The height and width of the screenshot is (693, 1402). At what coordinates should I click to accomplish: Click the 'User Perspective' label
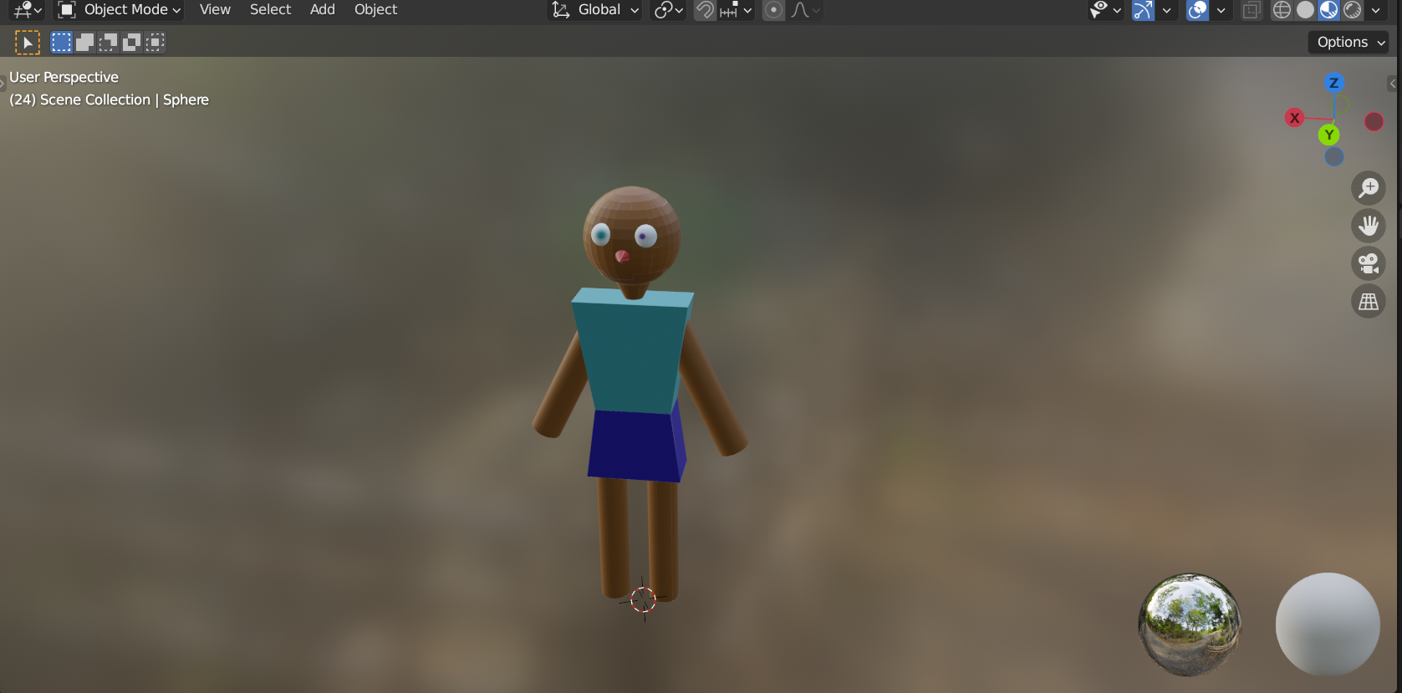pos(64,77)
